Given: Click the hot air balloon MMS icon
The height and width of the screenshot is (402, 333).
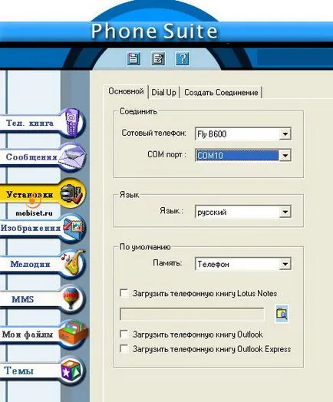Looking at the screenshot, I should pyautogui.click(x=72, y=298).
